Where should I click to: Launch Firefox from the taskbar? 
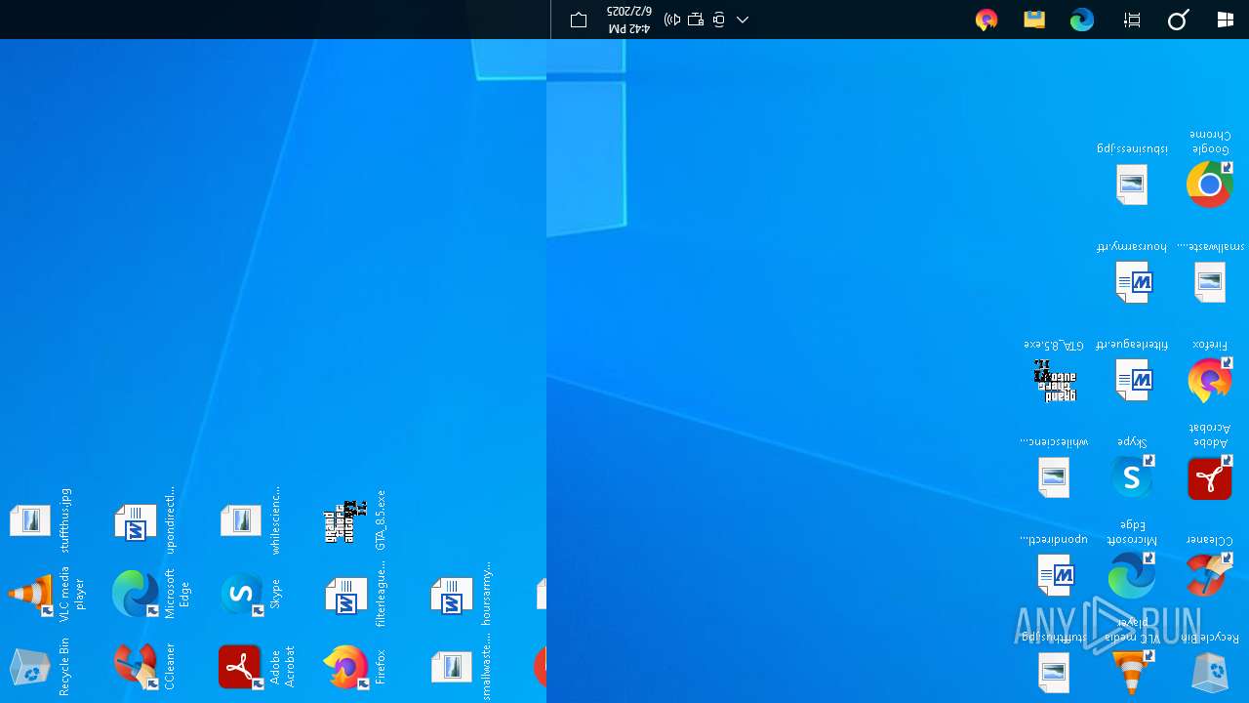coord(987,20)
